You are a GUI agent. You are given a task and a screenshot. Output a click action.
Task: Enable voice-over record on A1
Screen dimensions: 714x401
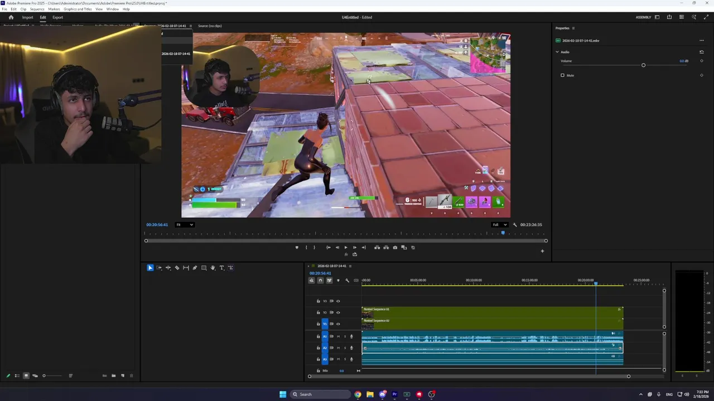pyautogui.click(x=351, y=336)
